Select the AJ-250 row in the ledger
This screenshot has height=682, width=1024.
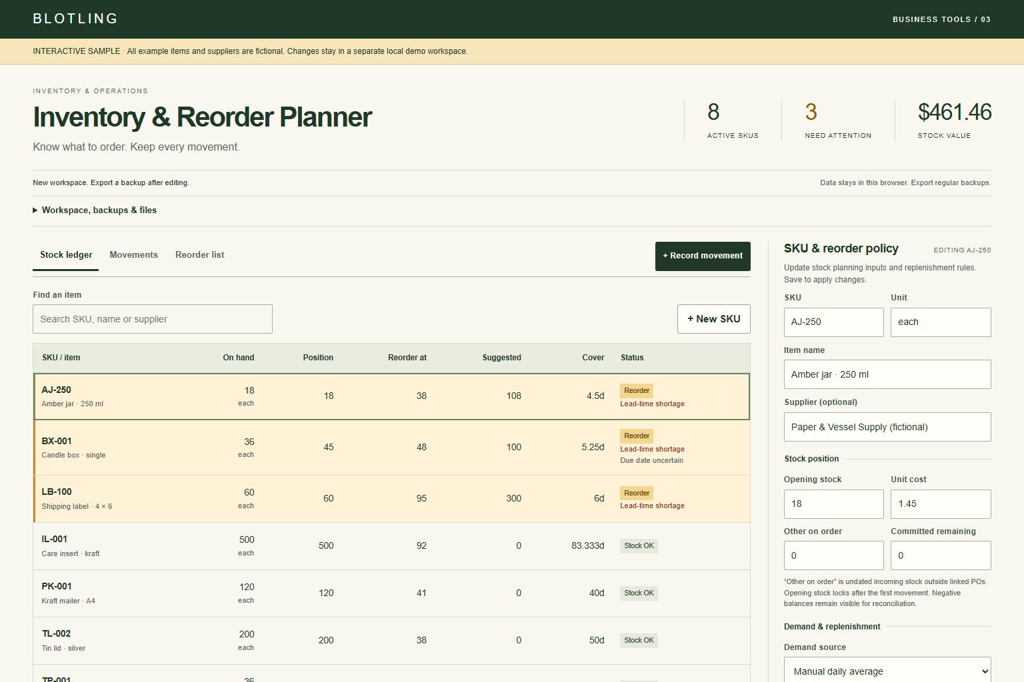(392, 396)
